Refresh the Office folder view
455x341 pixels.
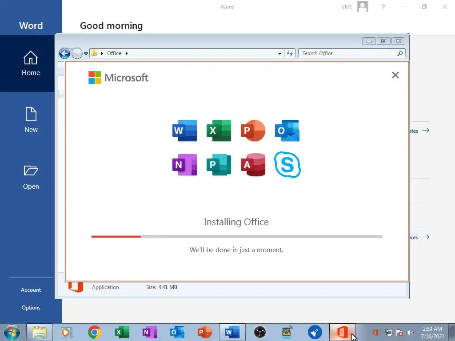click(290, 53)
